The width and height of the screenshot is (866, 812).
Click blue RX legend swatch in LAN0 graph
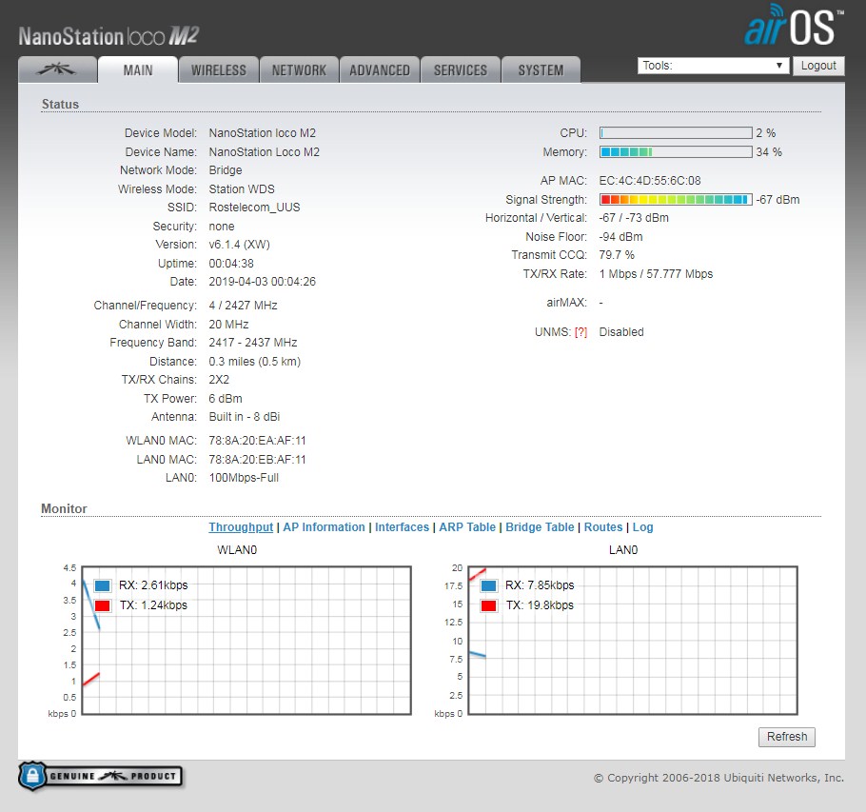489,585
